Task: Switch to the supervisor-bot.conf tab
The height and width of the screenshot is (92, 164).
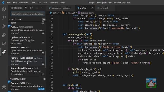Action: (61, 8)
